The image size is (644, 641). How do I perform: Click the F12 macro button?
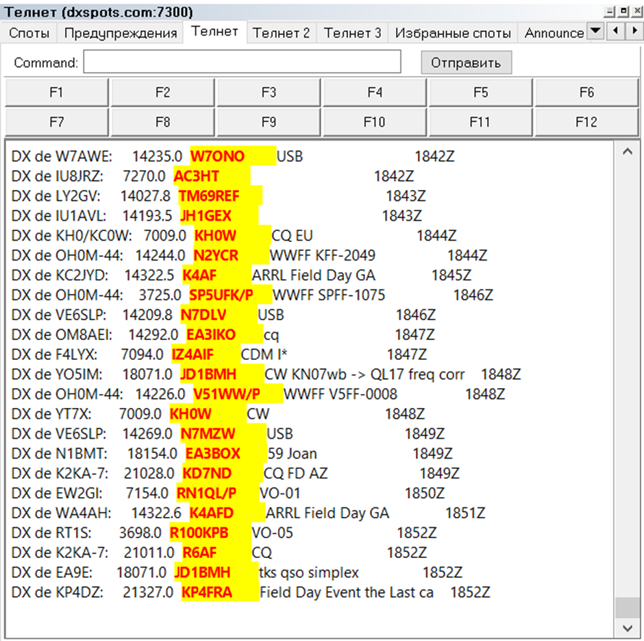586,122
